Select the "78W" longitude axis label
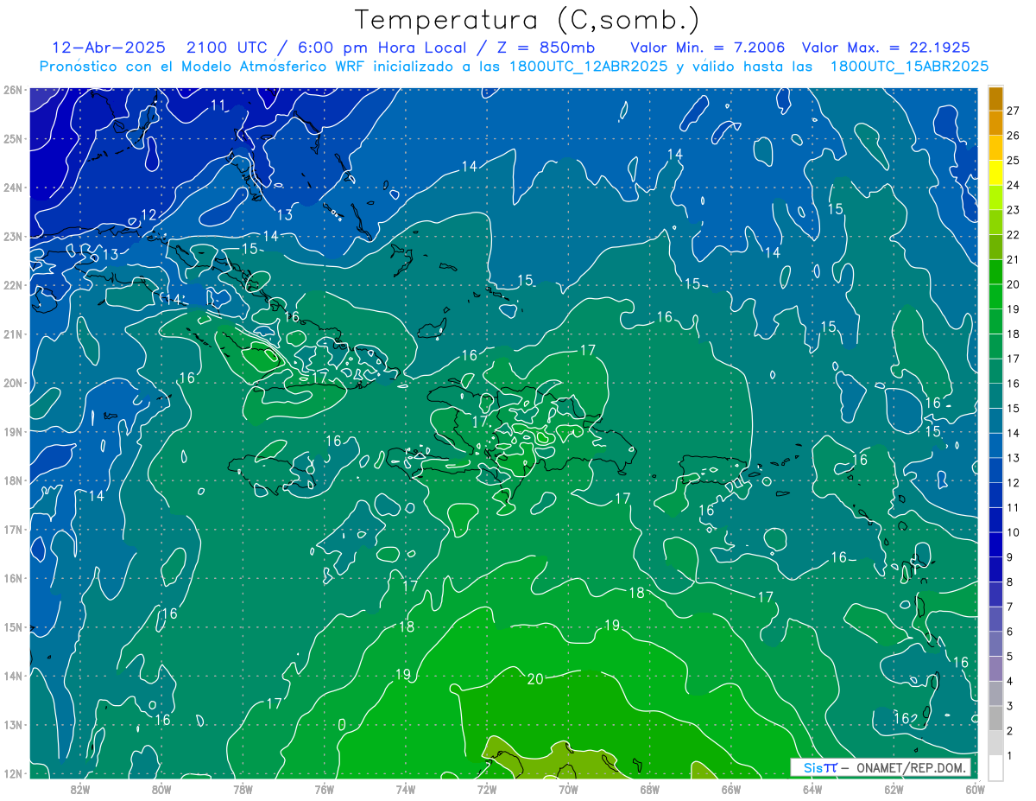The width and height of the screenshot is (1036, 801). tap(243, 789)
